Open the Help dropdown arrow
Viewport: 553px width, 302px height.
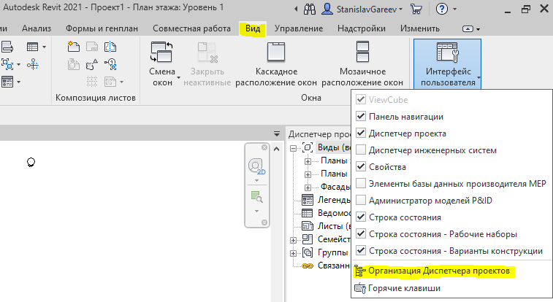(454, 9)
